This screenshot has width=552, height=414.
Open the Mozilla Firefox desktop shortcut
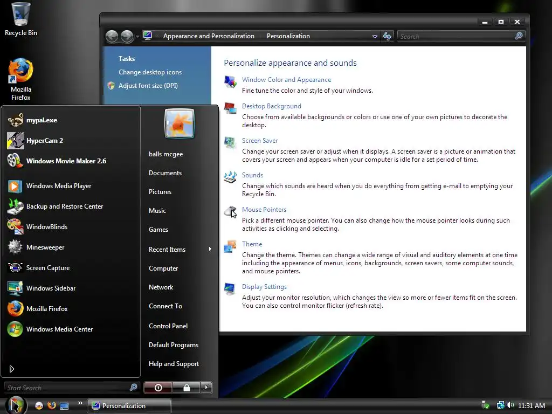[x=21, y=80]
